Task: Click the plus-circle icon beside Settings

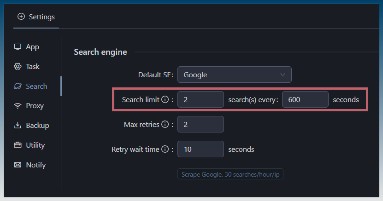Action: point(21,17)
